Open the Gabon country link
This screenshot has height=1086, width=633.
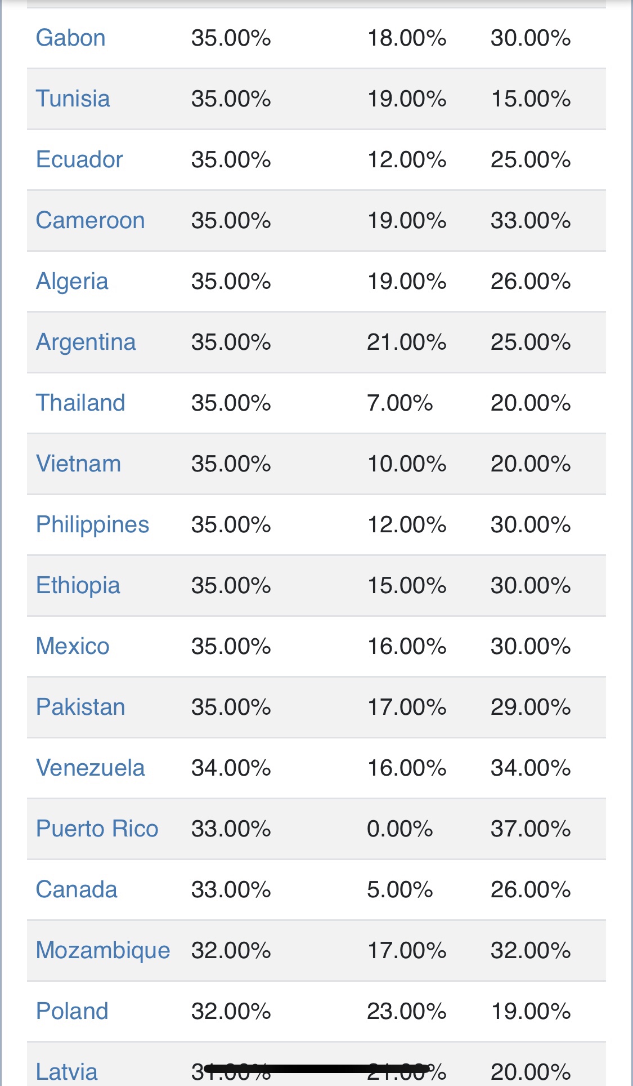[x=71, y=38]
